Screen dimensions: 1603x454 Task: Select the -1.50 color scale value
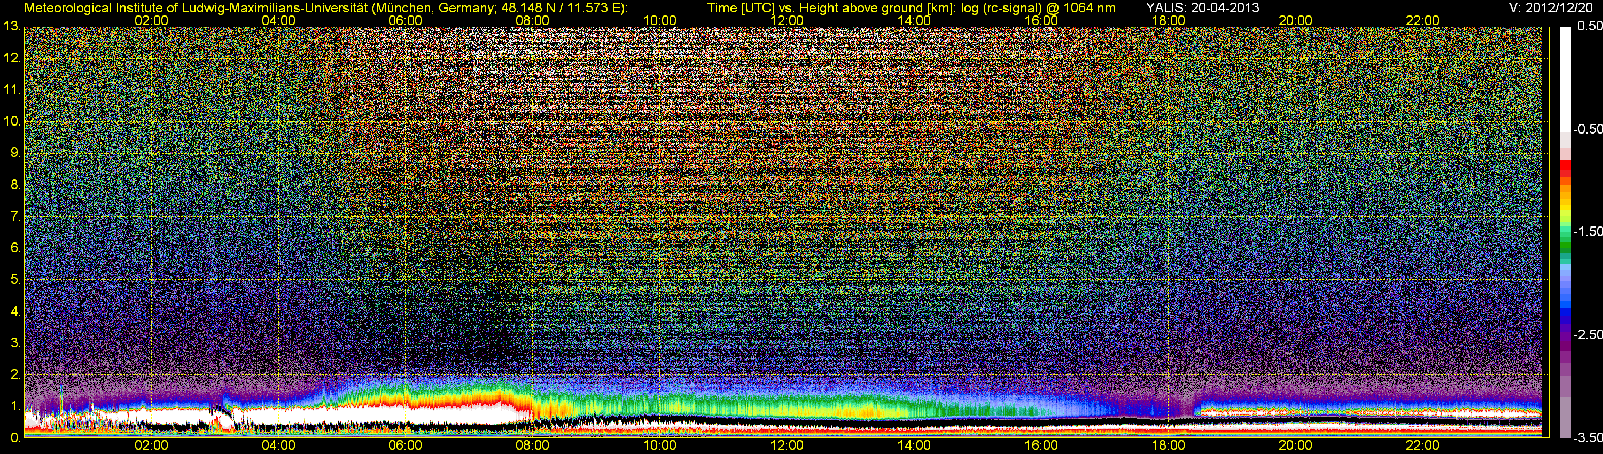pyautogui.click(x=1588, y=231)
